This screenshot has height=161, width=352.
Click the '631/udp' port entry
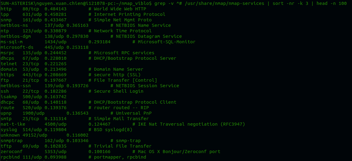tap(32, 14)
